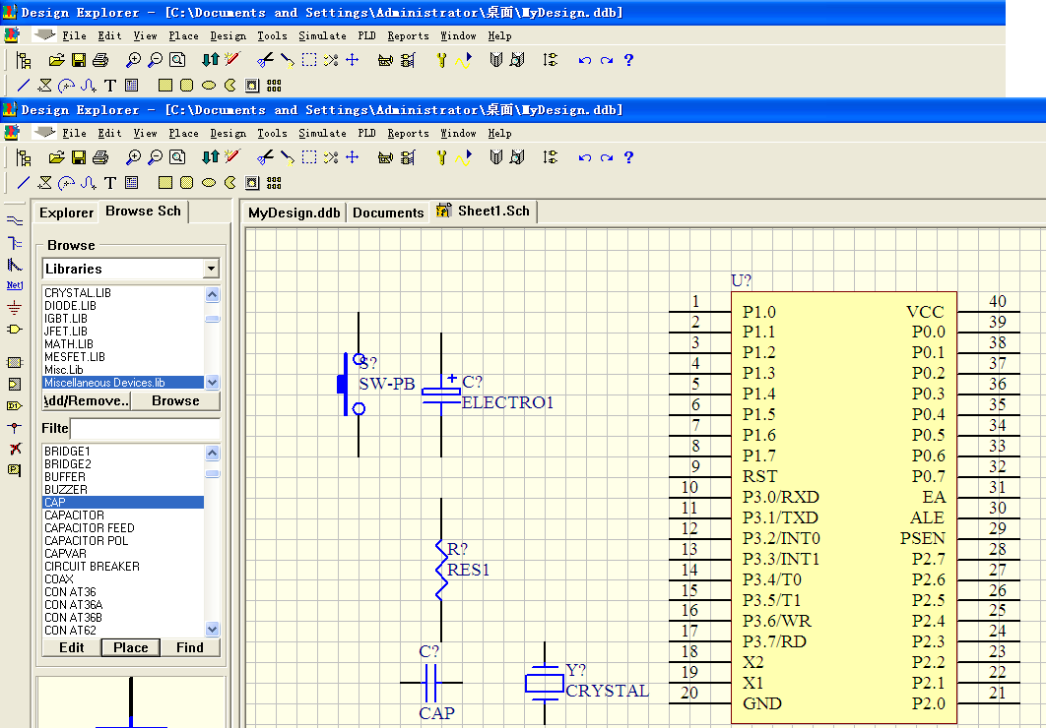Screen dimensions: 1046x728
Task: Click the Place No ERC red cross tool
Action: tap(15, 449)
